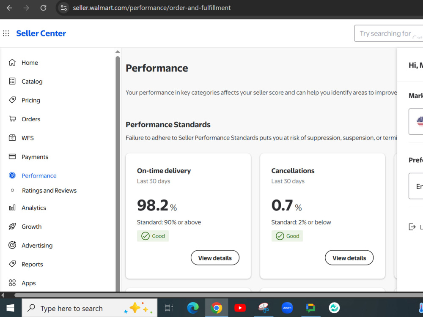Open Orders section

tap(31, 119)
